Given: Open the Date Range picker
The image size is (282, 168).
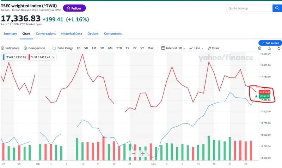Looking at the screenshot, I should (63, 48).
